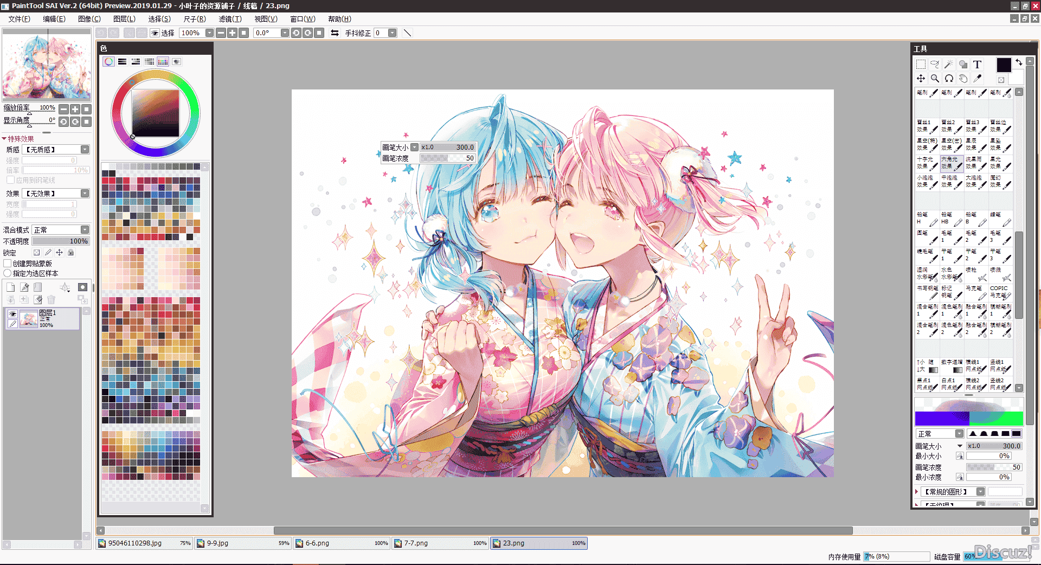Toggle the lock all layer button
1041x565 pixels.
point(70,253)
